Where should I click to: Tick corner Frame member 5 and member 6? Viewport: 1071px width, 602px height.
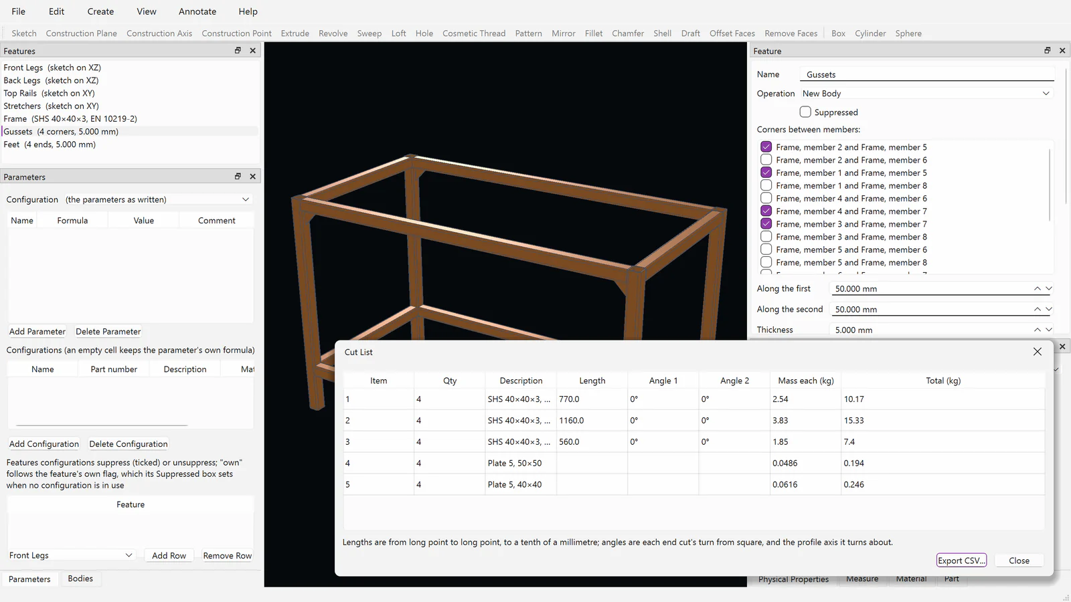[766, 249]
